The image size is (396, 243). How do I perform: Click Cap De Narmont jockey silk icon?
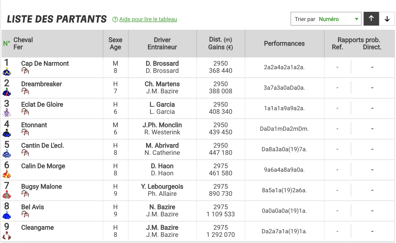pyautogui.click(x=7, y=72)
